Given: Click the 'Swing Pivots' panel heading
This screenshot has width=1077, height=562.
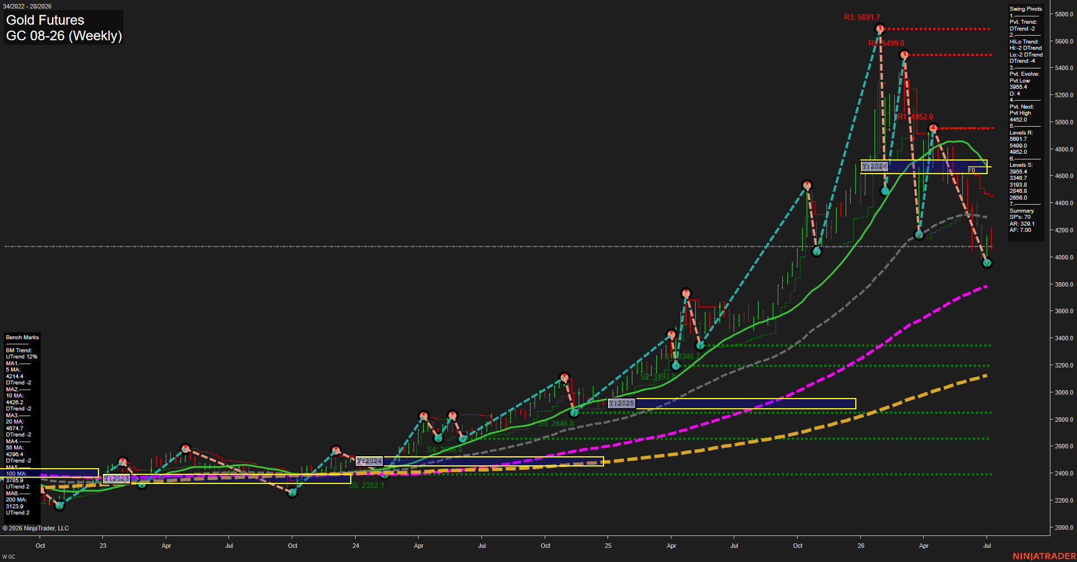Looking at the screenshot, I should 1026,9.
